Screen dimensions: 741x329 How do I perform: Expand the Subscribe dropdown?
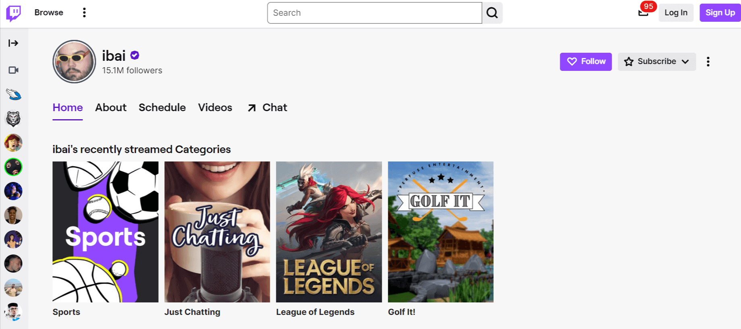pos(657,62)
